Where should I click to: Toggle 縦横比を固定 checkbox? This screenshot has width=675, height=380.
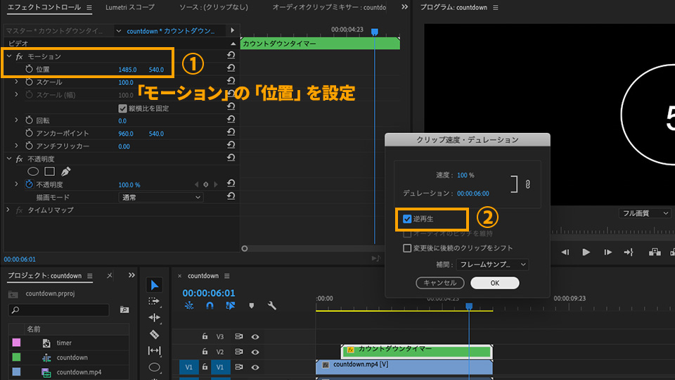pyautogui.click(x=122, y=108)
